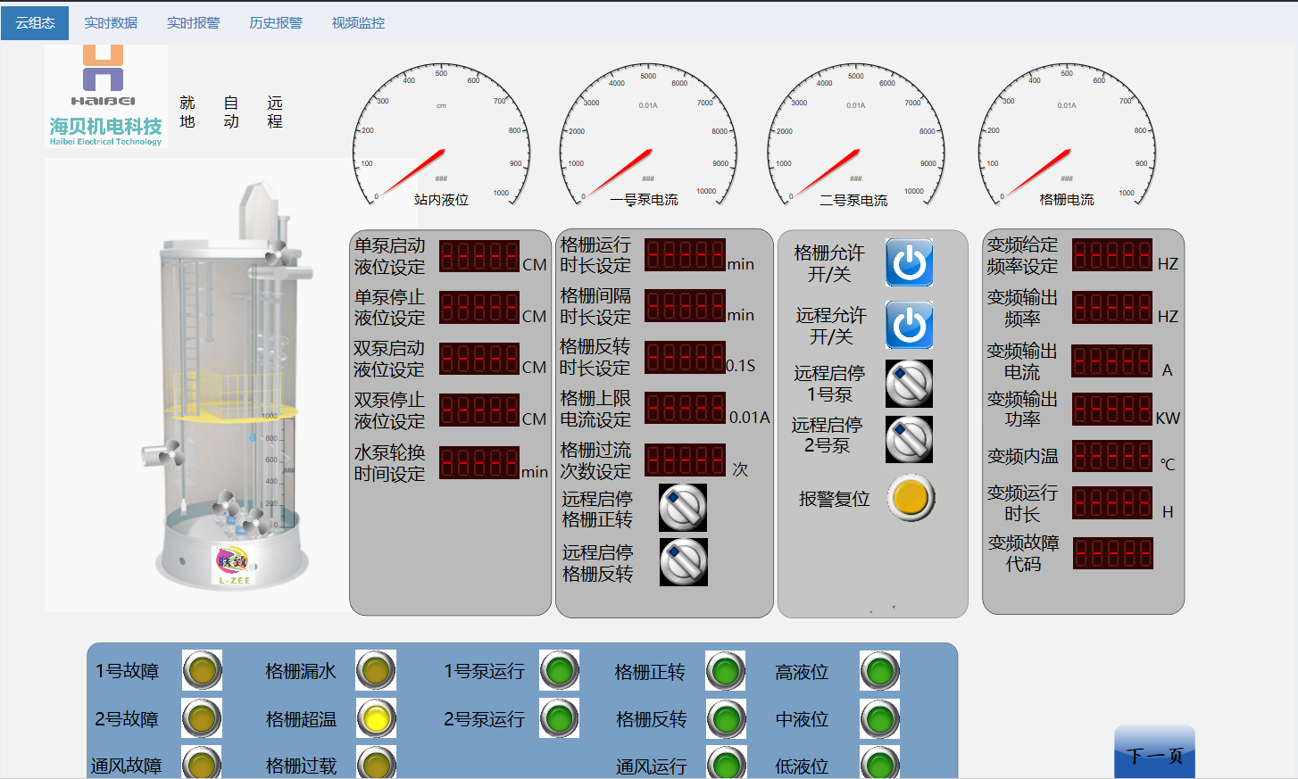Viewport: 1298px width, 779px height.
Task: Switch to the 历史报警 tab
Action: (276, 22)
